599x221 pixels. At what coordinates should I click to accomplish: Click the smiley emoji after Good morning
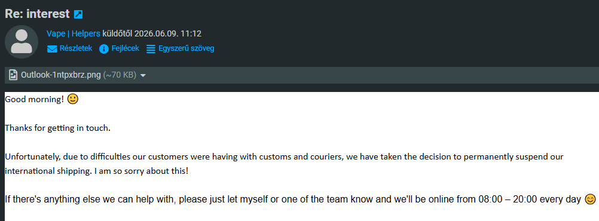tap(72, 99)
